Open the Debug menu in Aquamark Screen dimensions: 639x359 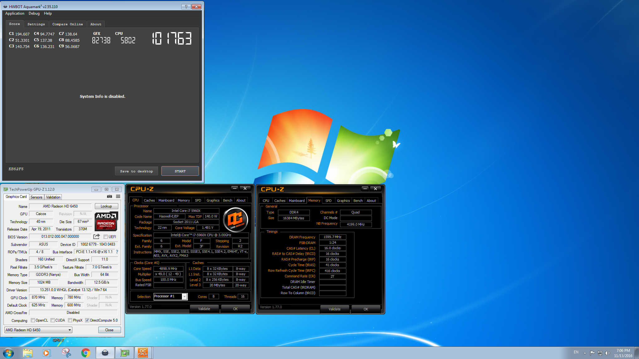(x=34, y=13)
